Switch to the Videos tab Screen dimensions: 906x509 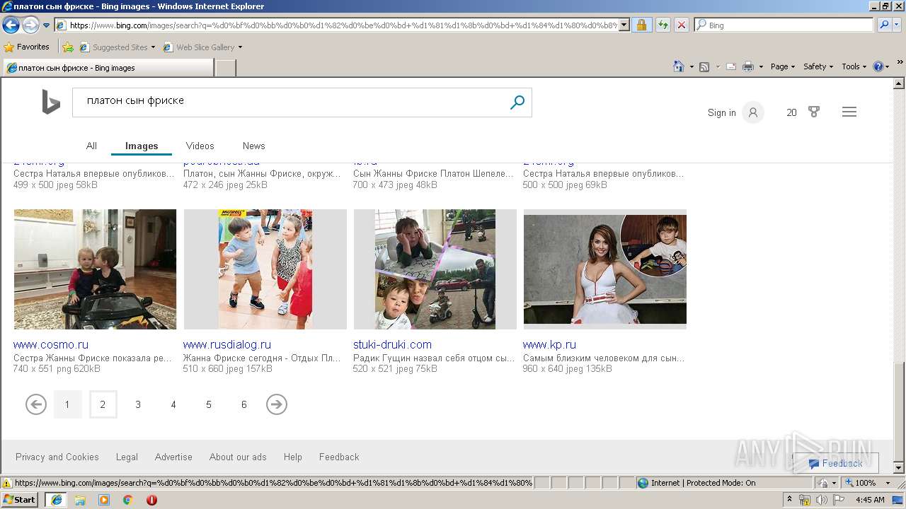[x=200, y=146]
